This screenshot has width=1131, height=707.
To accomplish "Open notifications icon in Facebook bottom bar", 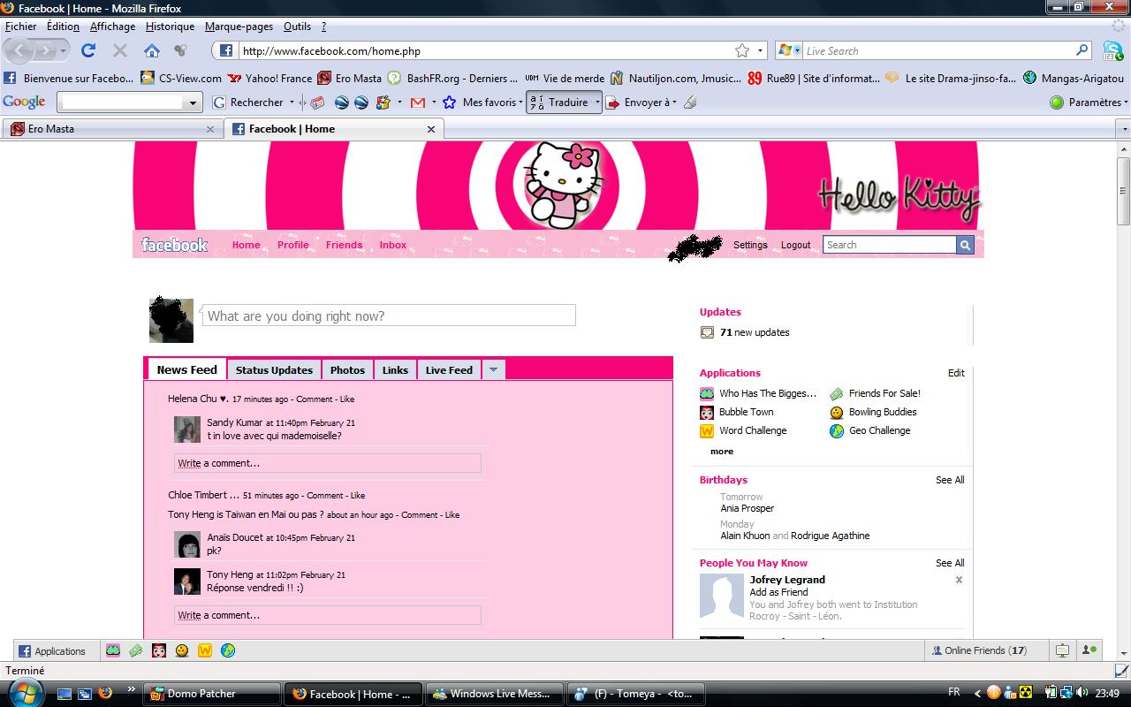I will (1062, 650).
